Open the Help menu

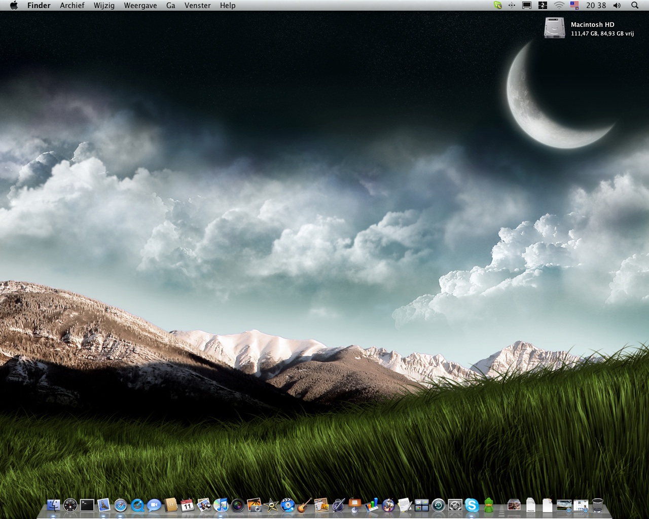click(x=228, y=5)
